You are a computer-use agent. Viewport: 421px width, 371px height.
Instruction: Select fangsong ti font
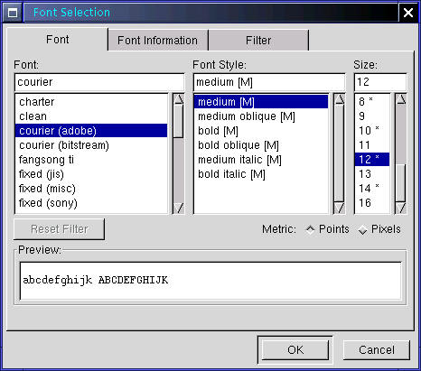pyautogui.click(x=91, y=160)
